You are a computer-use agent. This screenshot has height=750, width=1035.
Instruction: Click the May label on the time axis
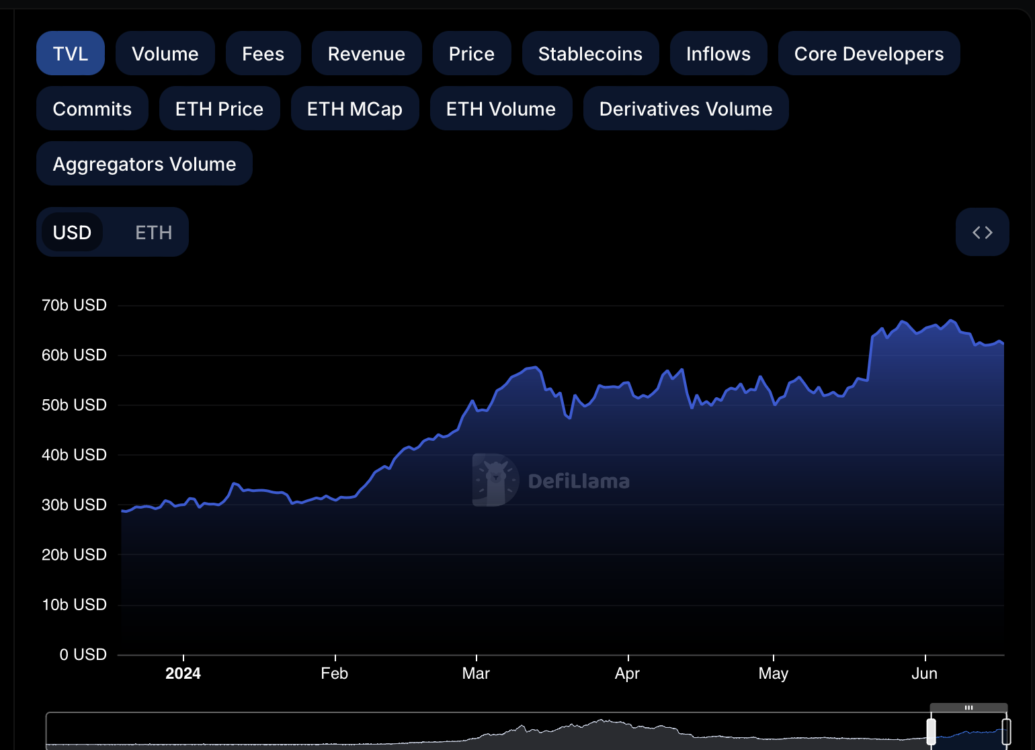pyautogui.click(x=773, y=673)
